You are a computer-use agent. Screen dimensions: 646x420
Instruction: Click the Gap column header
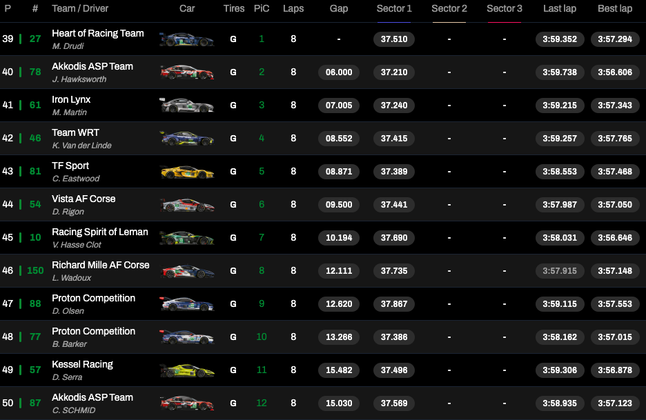(x=339, y=9)
